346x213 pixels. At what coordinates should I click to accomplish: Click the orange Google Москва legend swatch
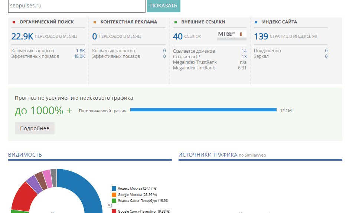click(114, 195)
